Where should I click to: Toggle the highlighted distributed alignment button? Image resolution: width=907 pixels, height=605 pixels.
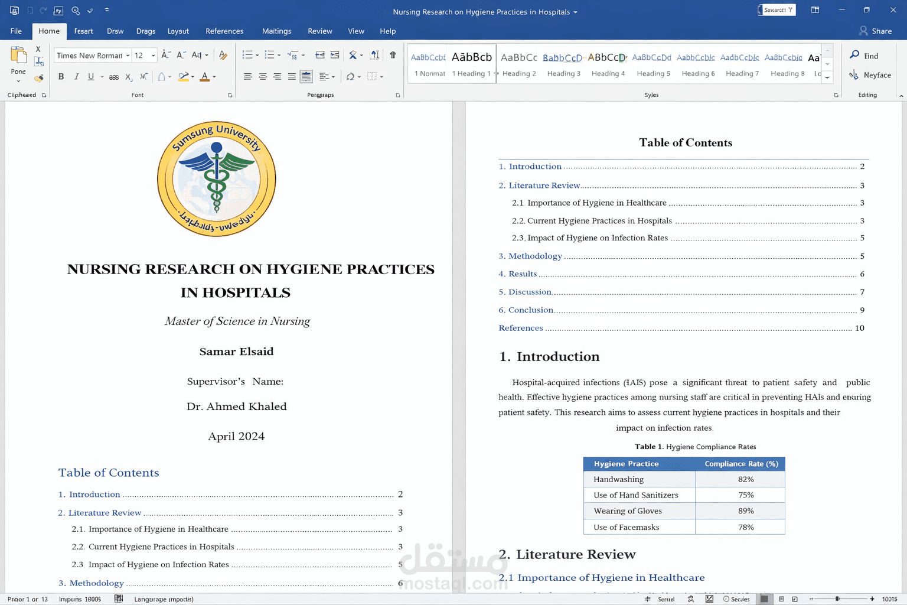pos(306,76)
